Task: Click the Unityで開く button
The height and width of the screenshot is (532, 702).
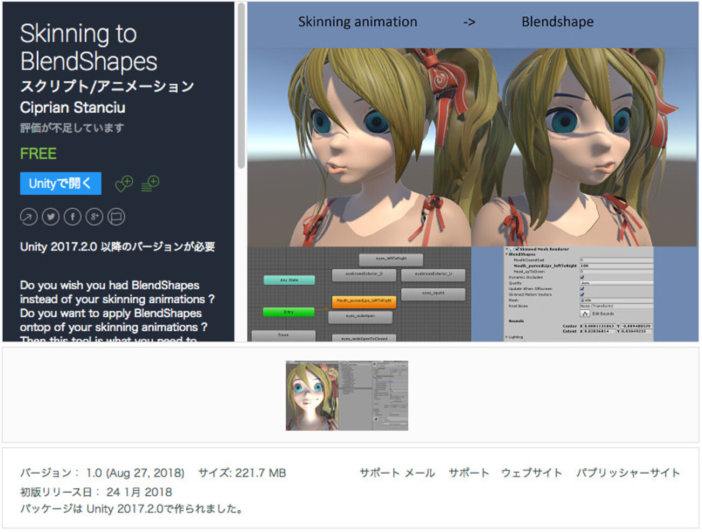Action: click(x=60, y=183)
